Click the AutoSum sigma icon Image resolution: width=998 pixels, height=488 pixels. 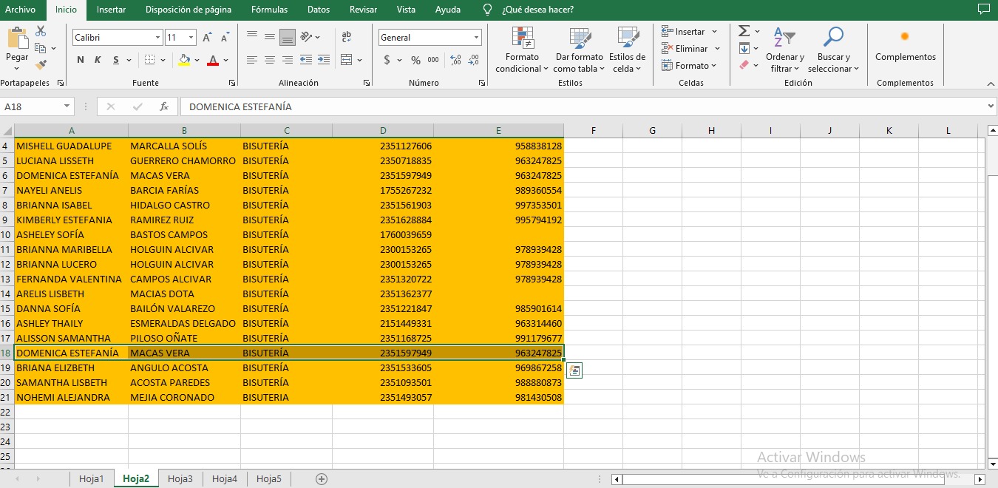coord(744,31)
